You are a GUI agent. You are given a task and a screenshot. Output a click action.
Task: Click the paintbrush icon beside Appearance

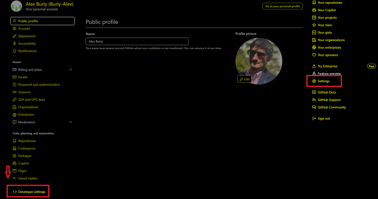tap(14, 36)
